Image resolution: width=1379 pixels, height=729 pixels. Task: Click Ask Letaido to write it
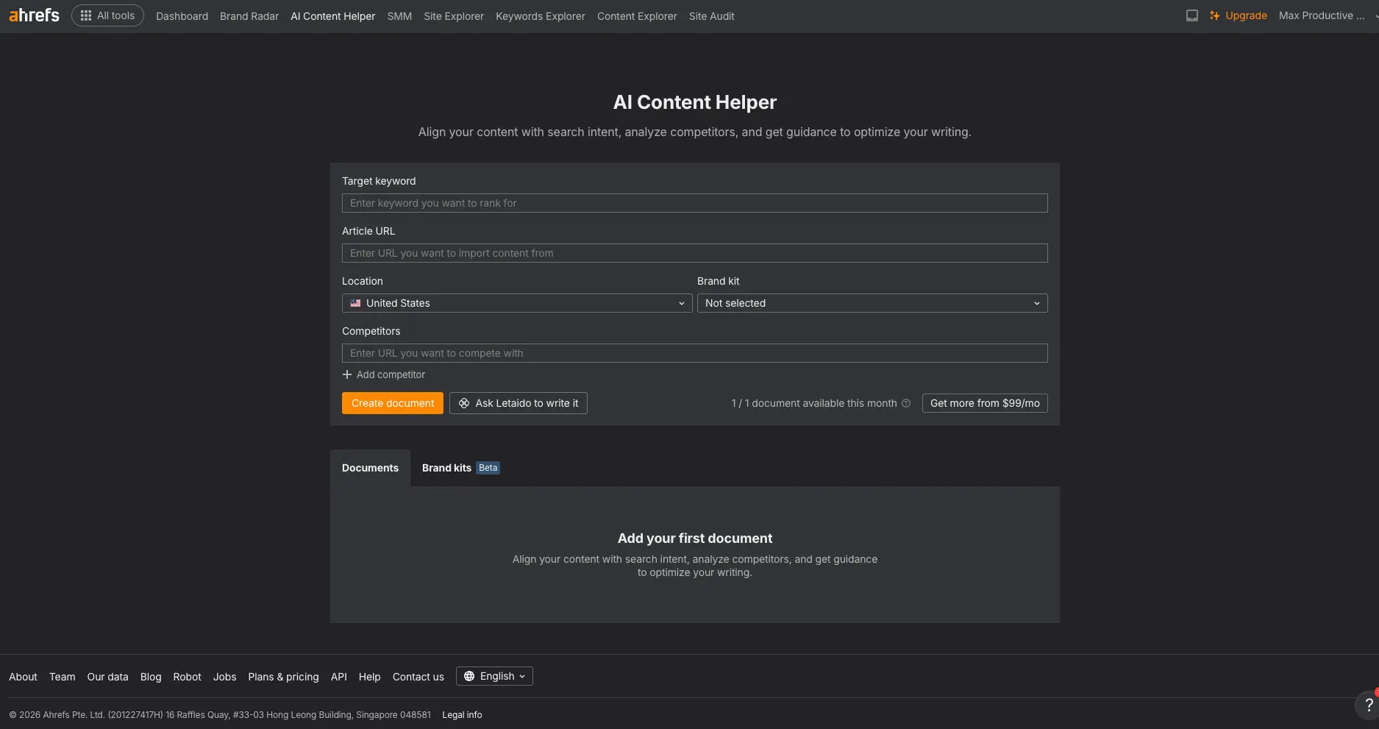click(519, 403)
